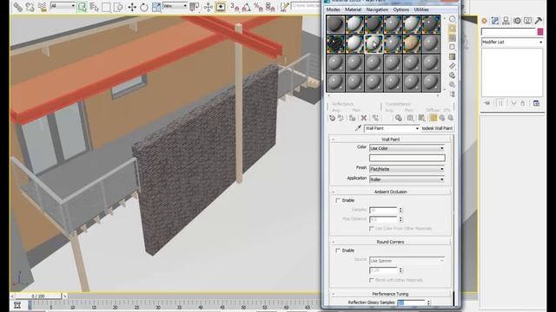The width and height of the screenshot is (556, 312).
Task: Open Select by Name tool
Action: (94, 7)
